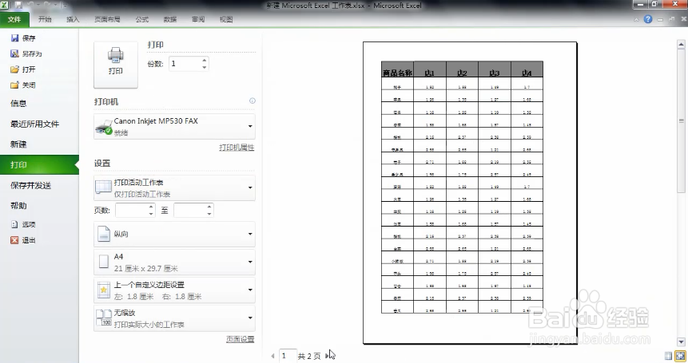Open 打印机属性 printer properties link

tap(237, 148)
